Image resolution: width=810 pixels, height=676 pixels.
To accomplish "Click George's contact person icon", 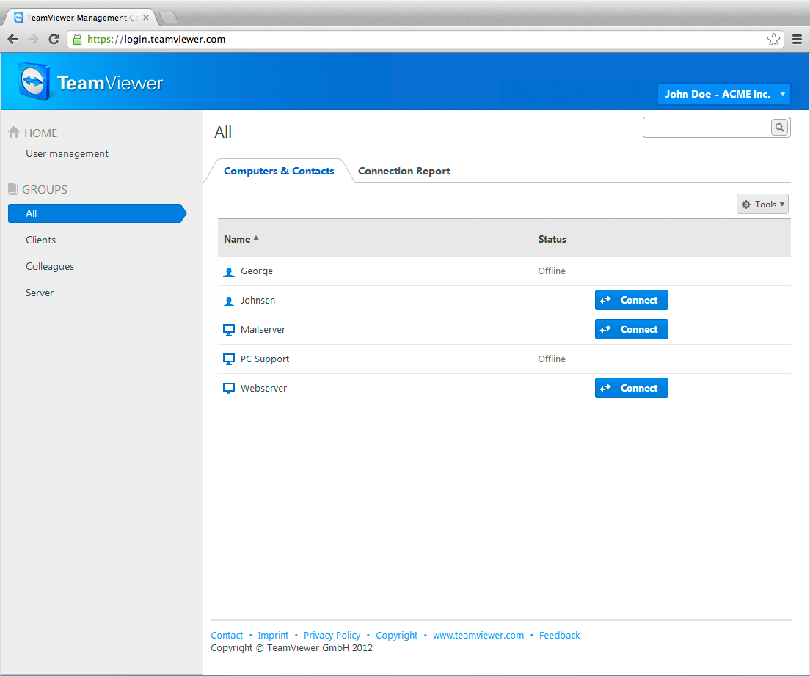I will click(x=229, y=272).
